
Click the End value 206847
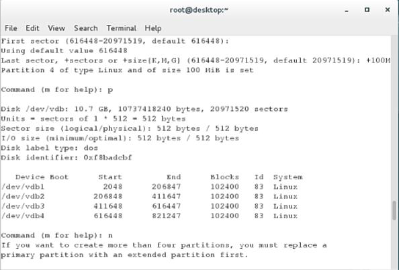tap(167, 187)
